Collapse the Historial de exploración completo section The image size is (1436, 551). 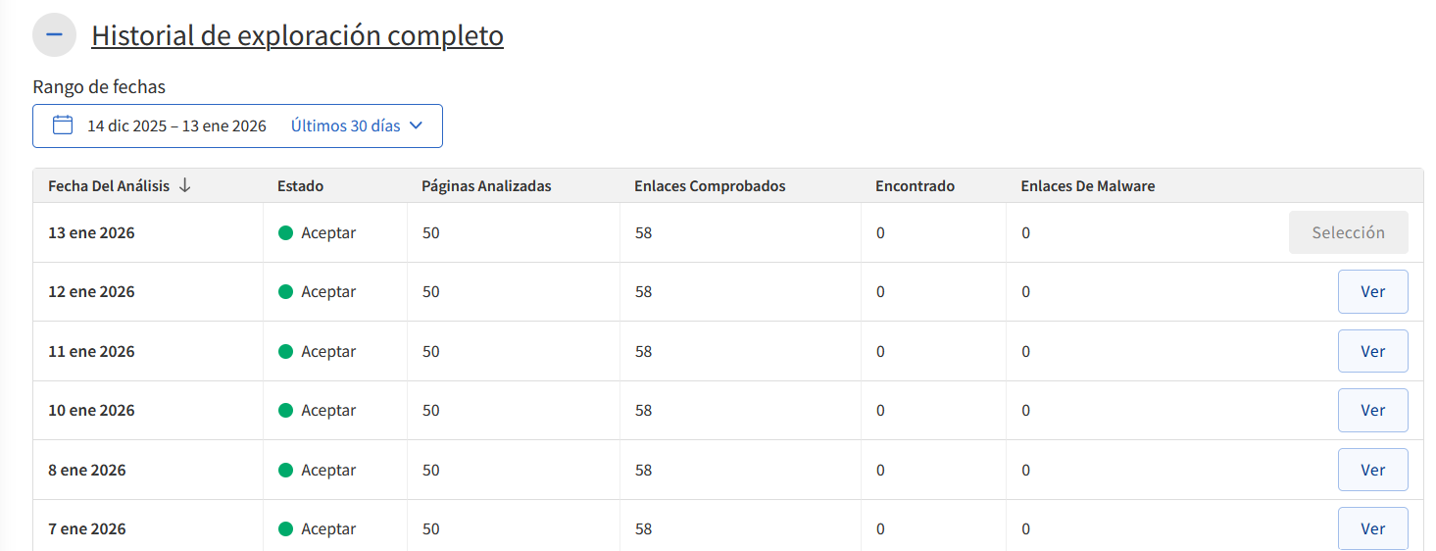(54, 35)
